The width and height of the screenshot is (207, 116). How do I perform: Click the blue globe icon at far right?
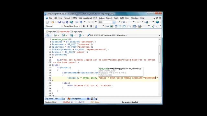coord(158,22)
